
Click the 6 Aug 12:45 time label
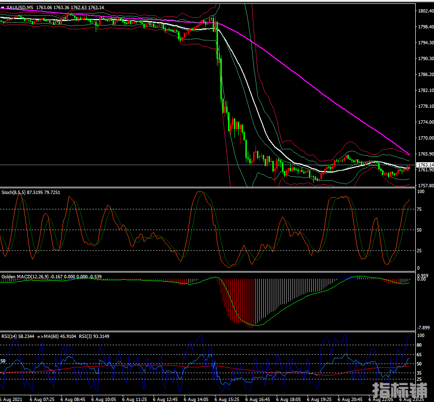coord(165,400)
